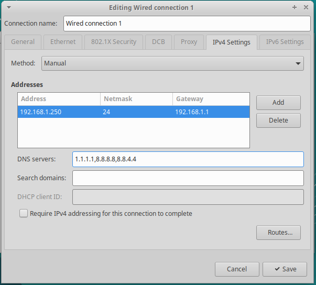Click the plus maximize icon in the titlebar

click(295, 7)
